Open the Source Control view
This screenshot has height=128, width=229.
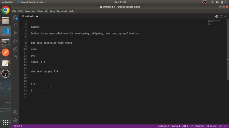pos(15,33)
